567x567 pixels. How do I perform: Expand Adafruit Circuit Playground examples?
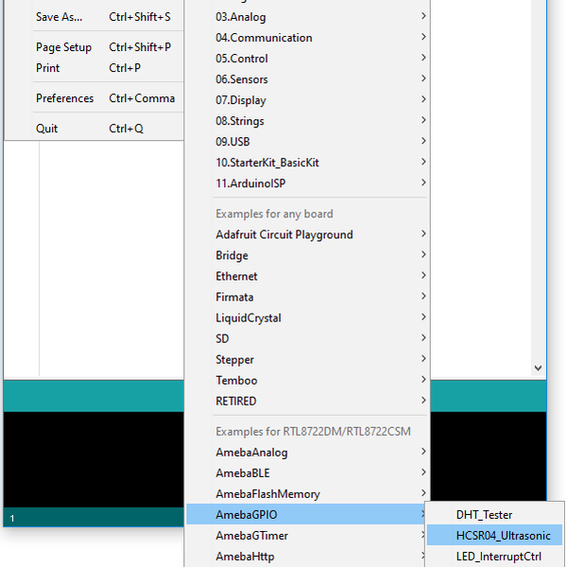point(308,234)
